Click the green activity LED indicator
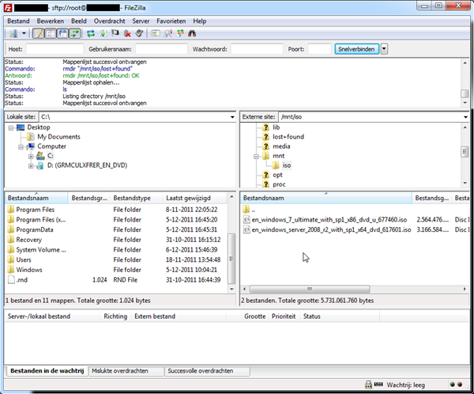The image size is (474, 394). click(x=452, y=385)
